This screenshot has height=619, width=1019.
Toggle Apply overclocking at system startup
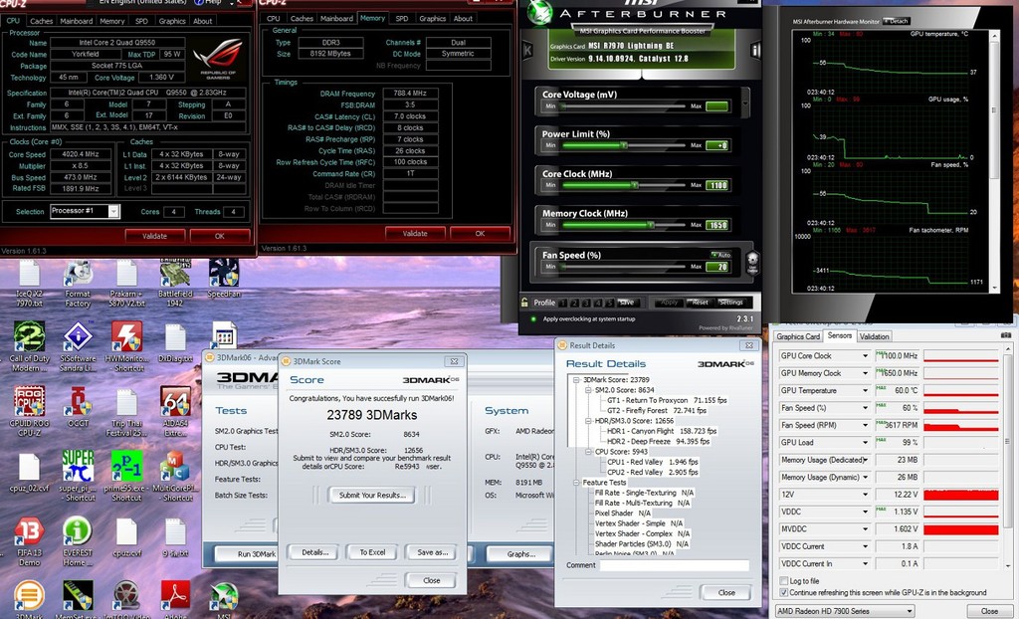pyautogui.click(x=533, y=319)
